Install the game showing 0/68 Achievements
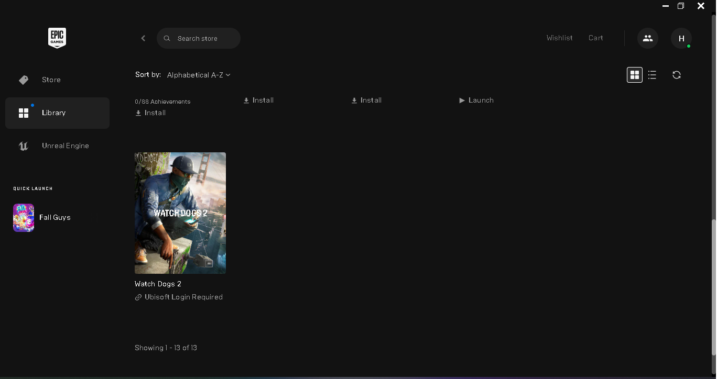Image resolution: width=717 pixels, height=379 pixels. point(150,113)
